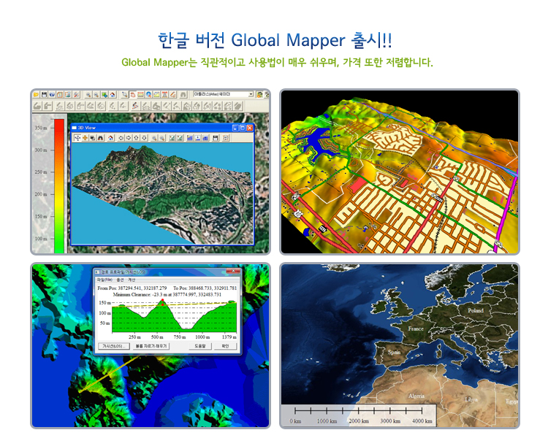
Task: Click the house full view icon in main toolbar
Action: point(113,95)
